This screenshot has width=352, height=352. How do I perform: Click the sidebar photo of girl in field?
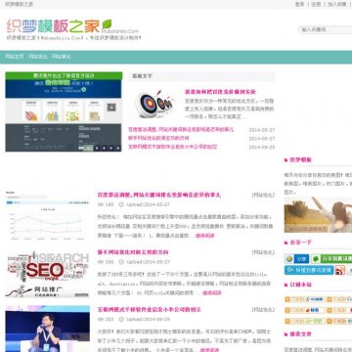point(318,214)
